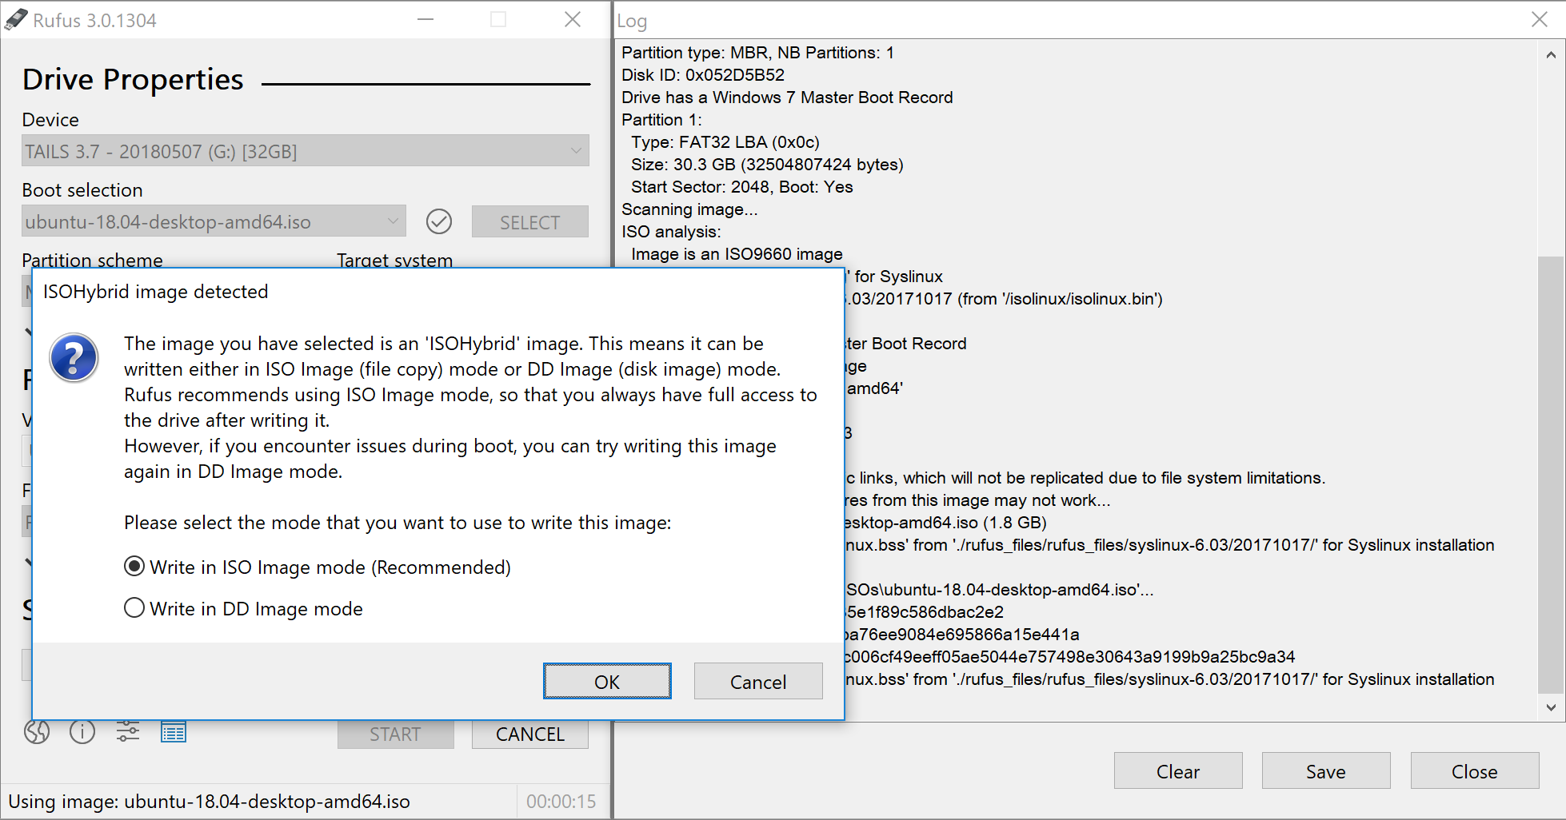This screenshot has height=820, width=1566.
Task: Open the settings sliders icon
Action: (x=128, y=731)
